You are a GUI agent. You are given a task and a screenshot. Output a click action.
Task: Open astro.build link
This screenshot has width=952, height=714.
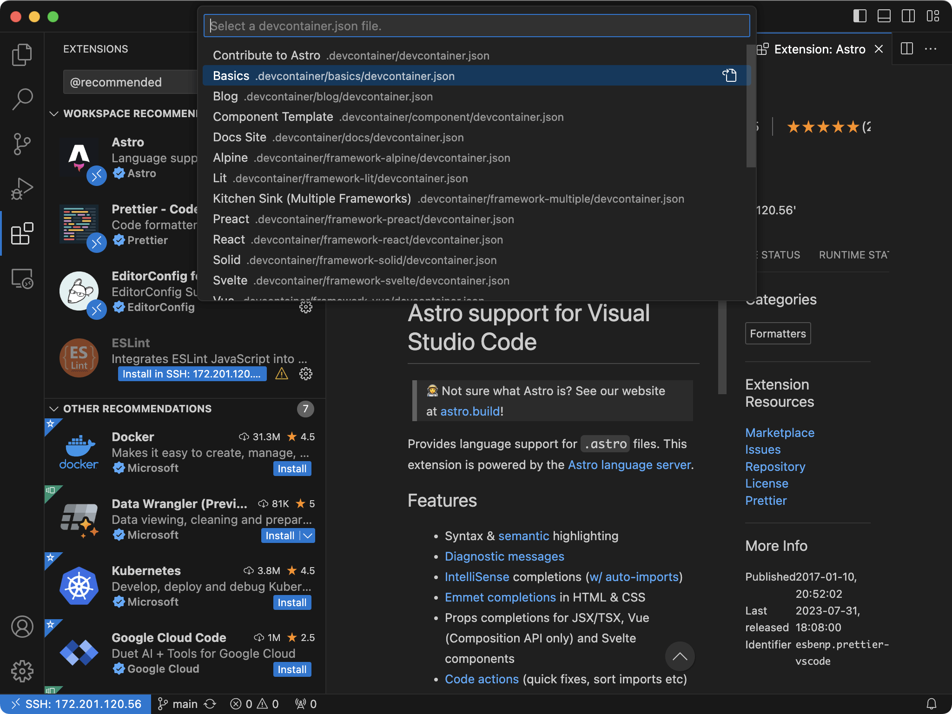470,411
